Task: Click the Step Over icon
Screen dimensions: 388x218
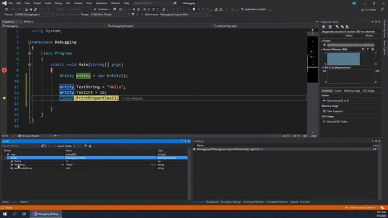Action: [x=153, y=10]
